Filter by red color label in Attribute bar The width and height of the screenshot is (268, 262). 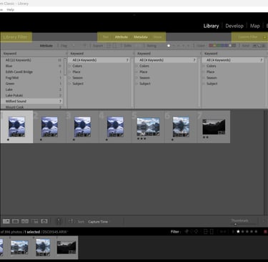(211, 46)
